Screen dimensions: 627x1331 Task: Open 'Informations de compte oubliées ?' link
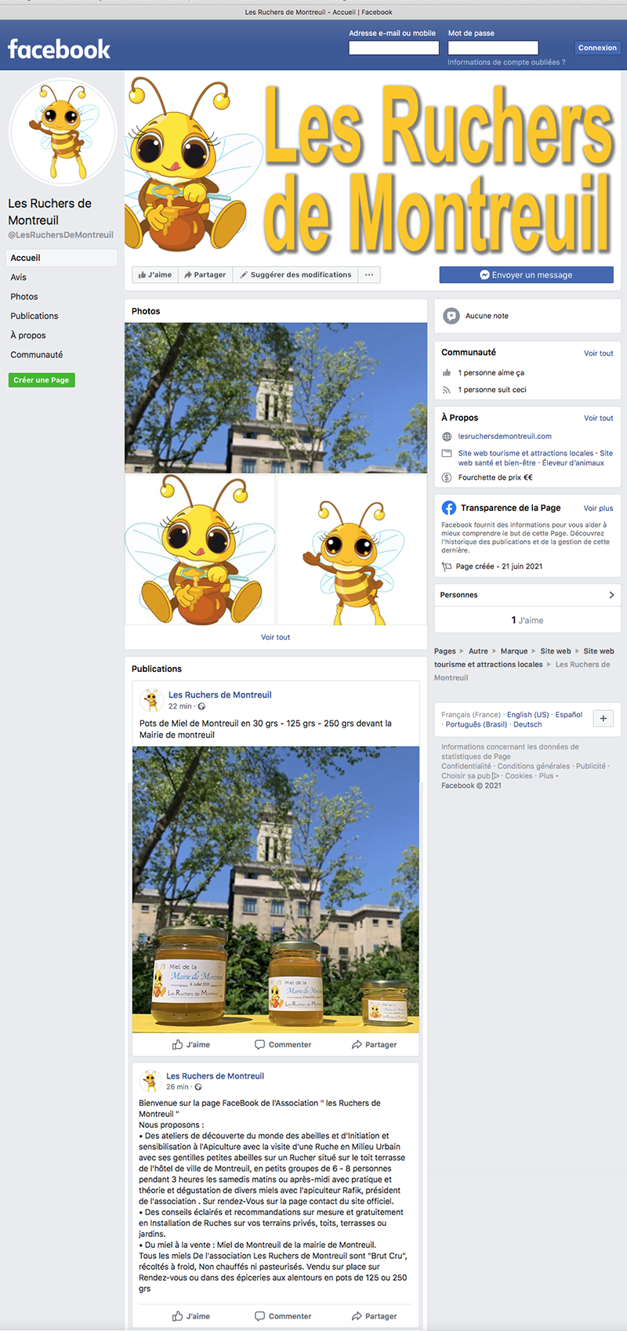point(506,62)
